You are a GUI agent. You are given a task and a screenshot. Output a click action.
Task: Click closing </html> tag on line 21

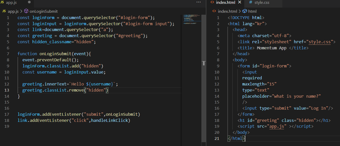coord(236,138)
